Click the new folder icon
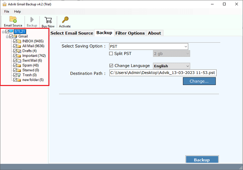This screenshot has width=243, height=170. tap(19, 80)
